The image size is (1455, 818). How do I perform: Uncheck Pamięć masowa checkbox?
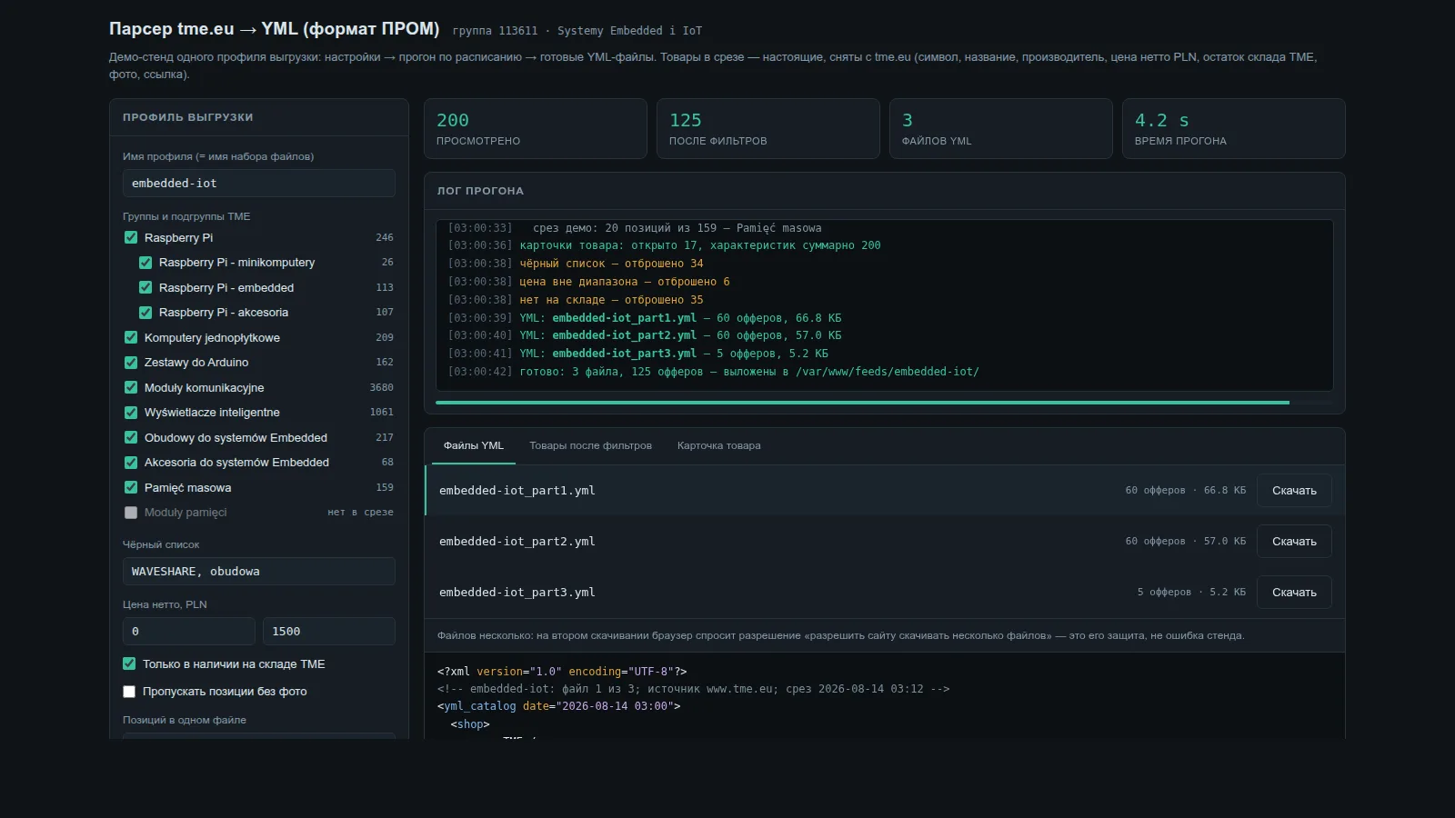pos(131,487)
